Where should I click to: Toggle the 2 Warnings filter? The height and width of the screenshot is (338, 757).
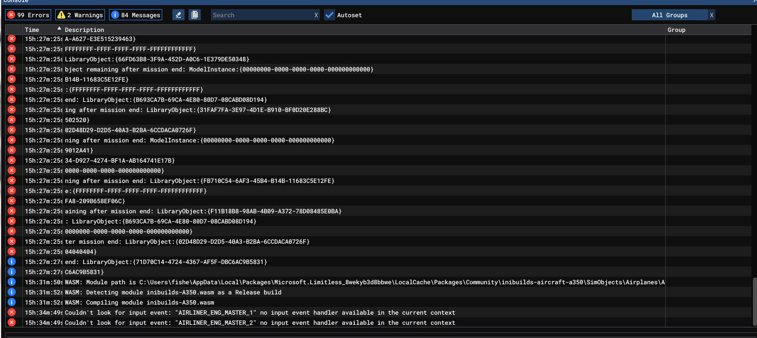[x=80, y=15]
